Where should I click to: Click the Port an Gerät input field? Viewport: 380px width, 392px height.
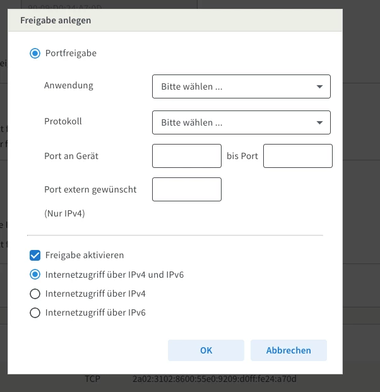pyautogui.click(x=187, y=156)
